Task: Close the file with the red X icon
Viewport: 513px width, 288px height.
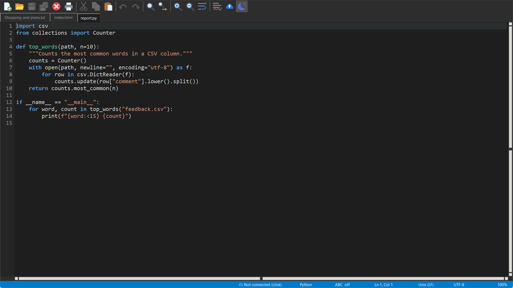Action: [x=56, y=7]
